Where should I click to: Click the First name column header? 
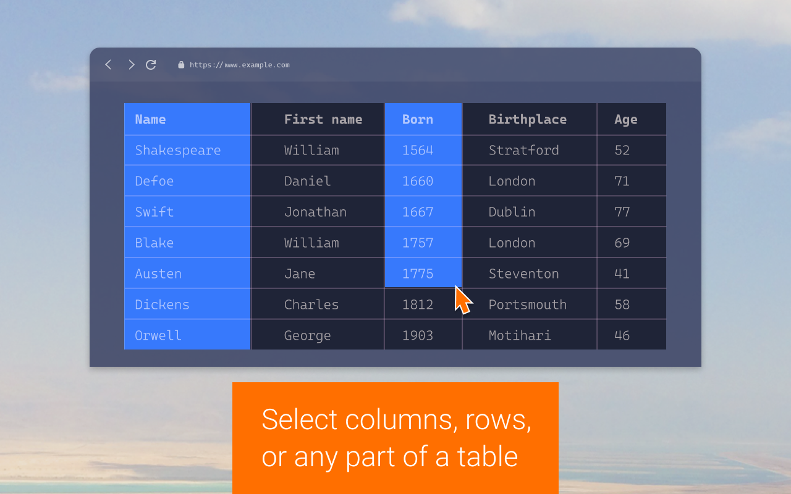tap(318, 119)
